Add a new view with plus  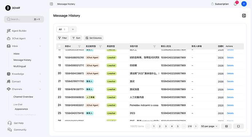click(73, 29)
